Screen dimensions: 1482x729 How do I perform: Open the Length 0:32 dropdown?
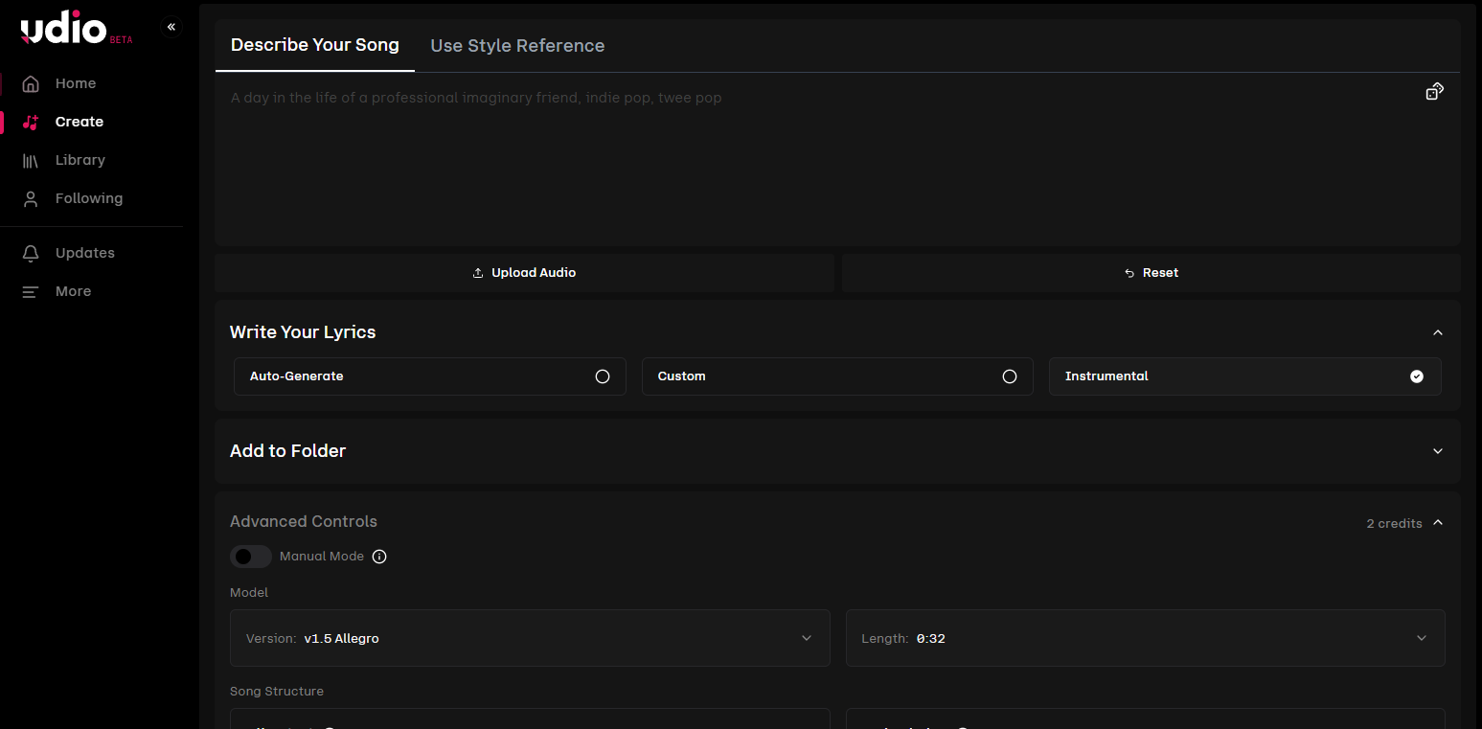click(x=1146, y=638)
